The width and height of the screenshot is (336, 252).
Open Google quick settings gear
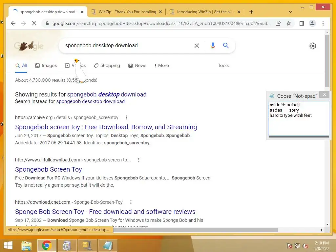click(x=312, y=46)
